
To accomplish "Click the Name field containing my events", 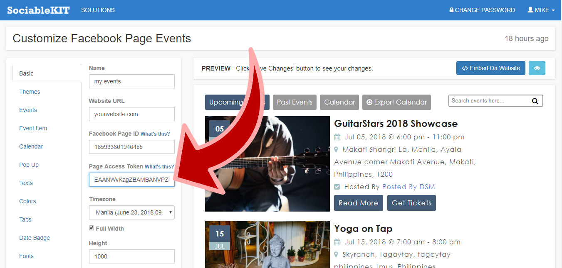I will point(132,81).
